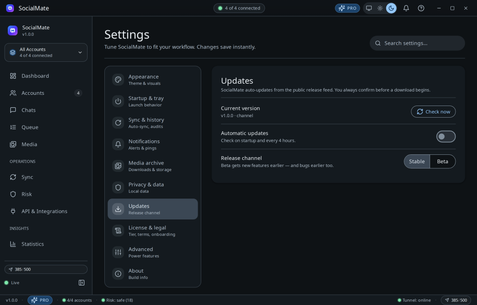Click the Release channel row label

coord(241,158)
